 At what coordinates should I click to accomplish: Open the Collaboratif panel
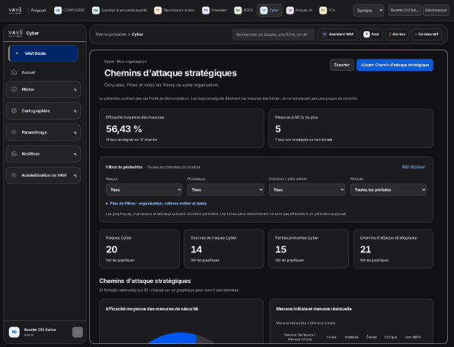point(427,34)
